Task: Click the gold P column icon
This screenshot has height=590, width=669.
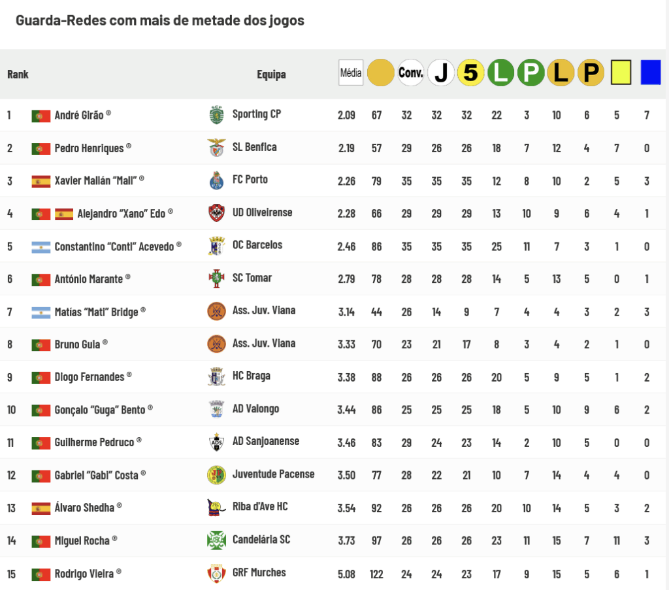Action: [591, 73]
